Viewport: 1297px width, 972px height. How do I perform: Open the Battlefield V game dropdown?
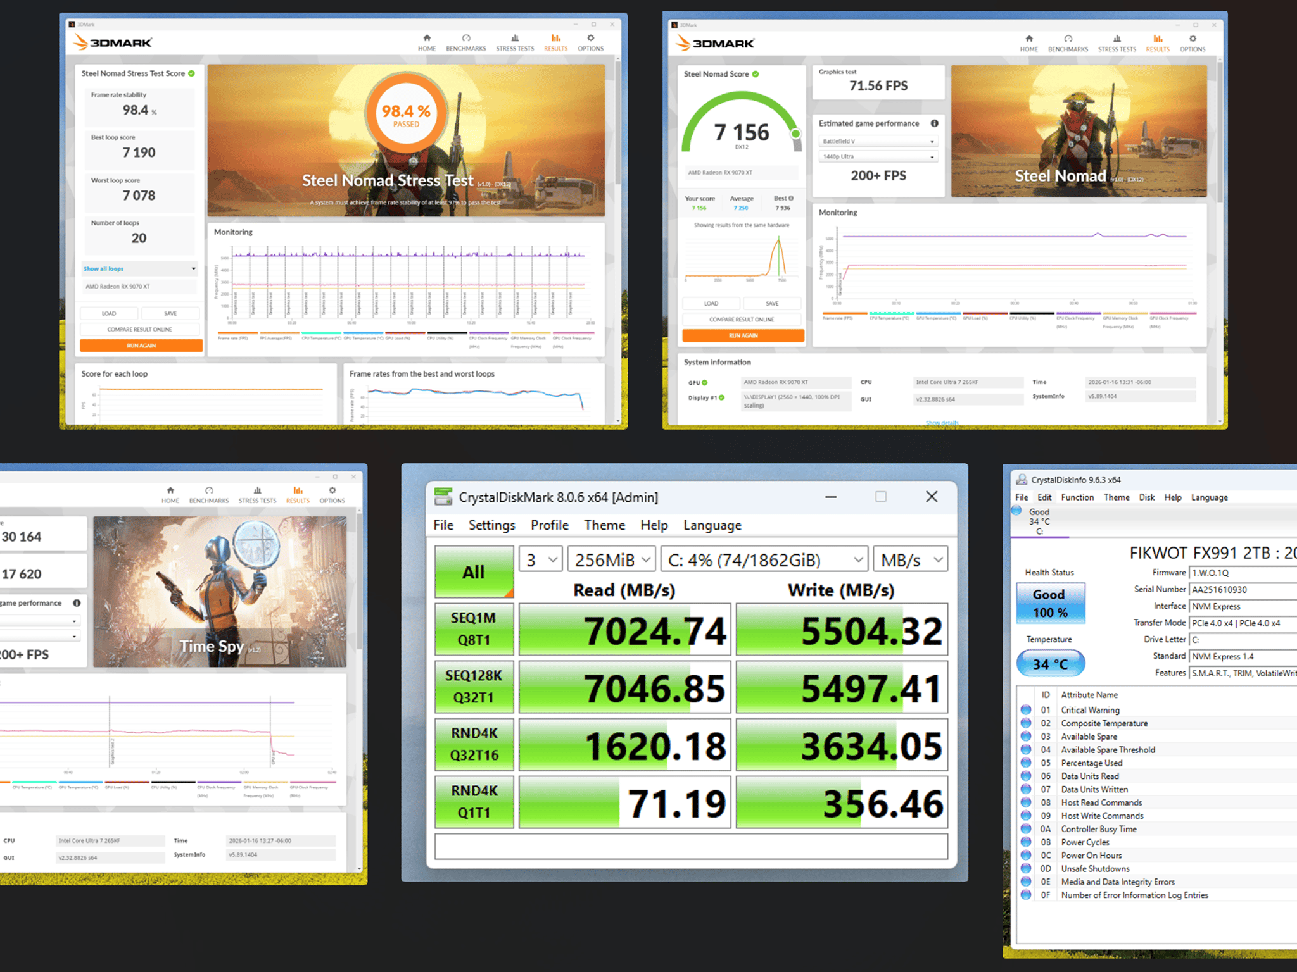(x=878, y=141)
